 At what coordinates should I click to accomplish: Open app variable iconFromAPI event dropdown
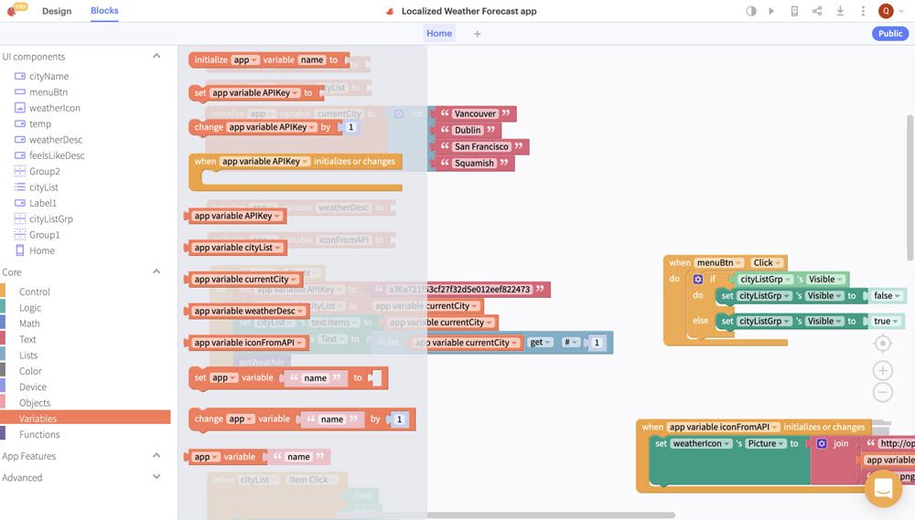click(x=724, y=427)
